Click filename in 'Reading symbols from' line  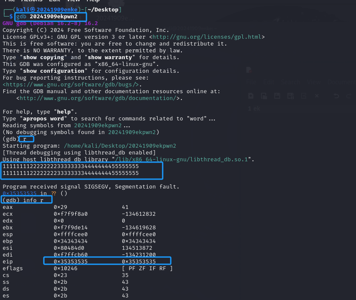98,125
